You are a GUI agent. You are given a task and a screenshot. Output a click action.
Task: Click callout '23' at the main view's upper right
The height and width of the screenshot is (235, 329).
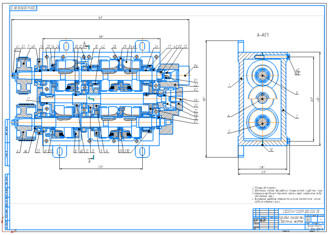pyautogui.click(x=185, y=46)
